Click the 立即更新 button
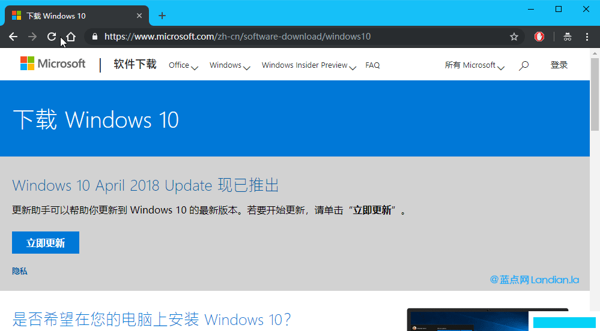Image resolution: width=600 pixels, height=331 pixels. pyautogui.click(x=46, y=243)
